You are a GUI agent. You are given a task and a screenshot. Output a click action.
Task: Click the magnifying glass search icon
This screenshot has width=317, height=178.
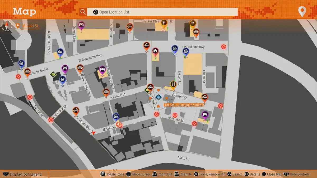pyautogui.click(x=83, y=12)
